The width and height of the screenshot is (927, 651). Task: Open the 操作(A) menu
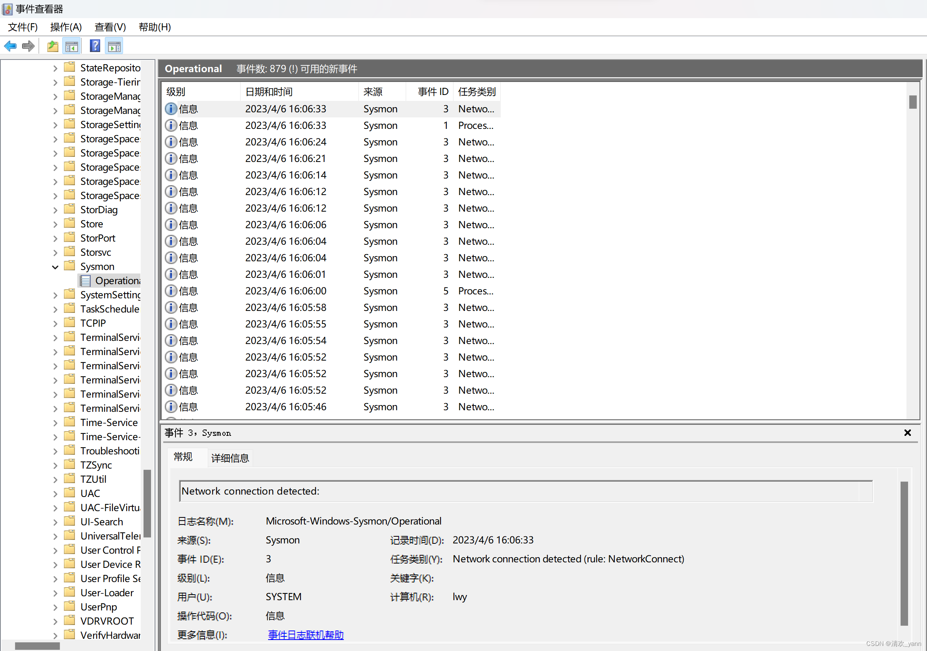pyautogui.click(x=66, y=27)
